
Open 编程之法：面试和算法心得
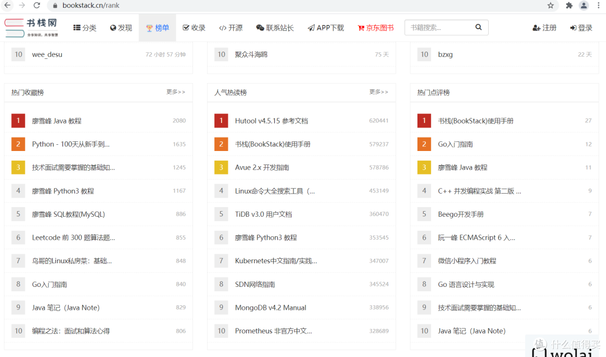point(71,331)
